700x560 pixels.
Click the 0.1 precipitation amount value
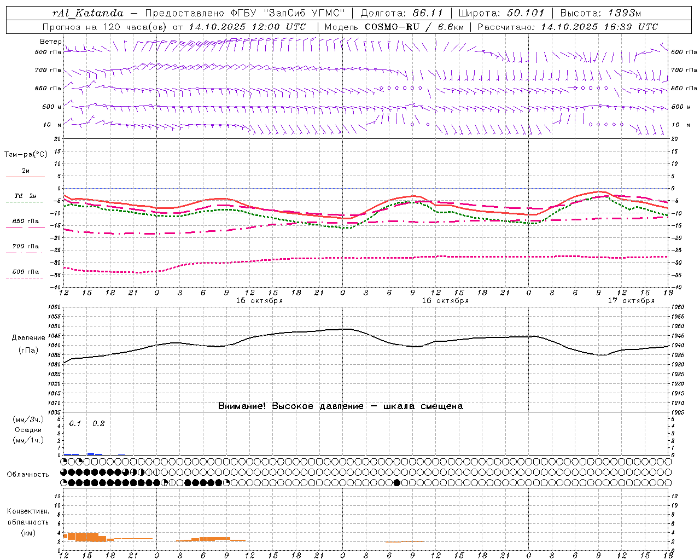coord(75,424)
